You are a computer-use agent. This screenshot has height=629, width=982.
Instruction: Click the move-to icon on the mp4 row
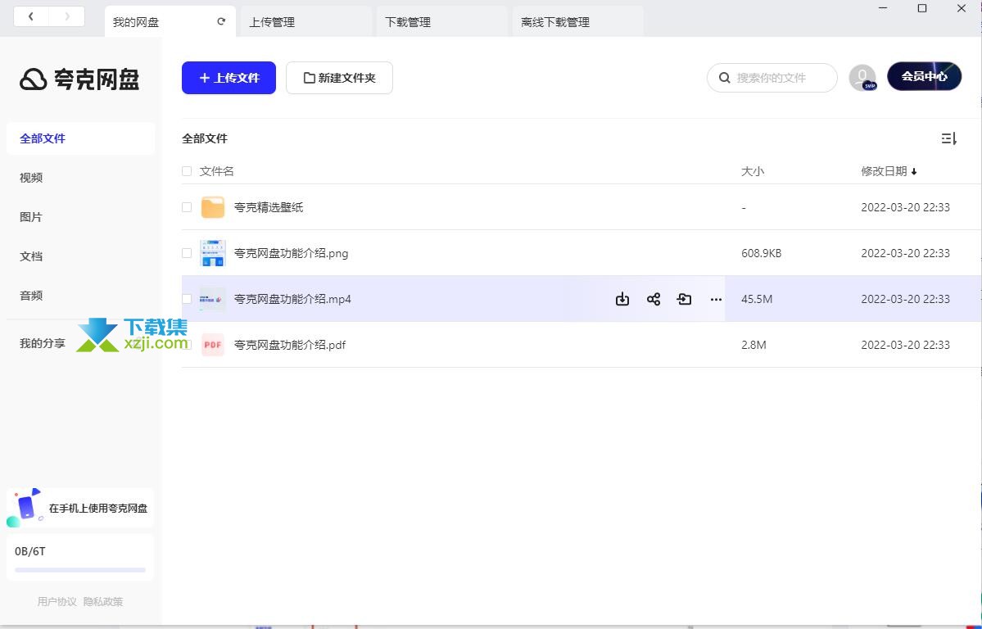click(684, 299)
